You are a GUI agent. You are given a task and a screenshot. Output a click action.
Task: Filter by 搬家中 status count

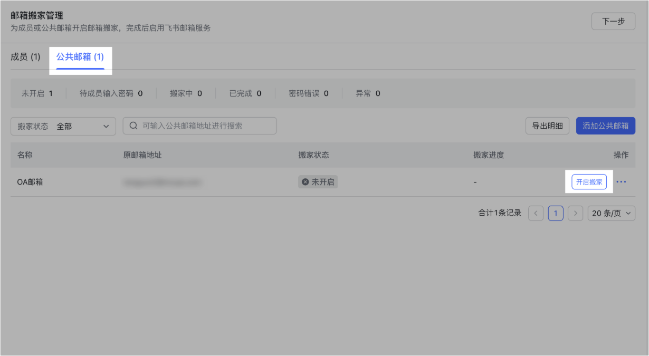(x=186, y=93)
